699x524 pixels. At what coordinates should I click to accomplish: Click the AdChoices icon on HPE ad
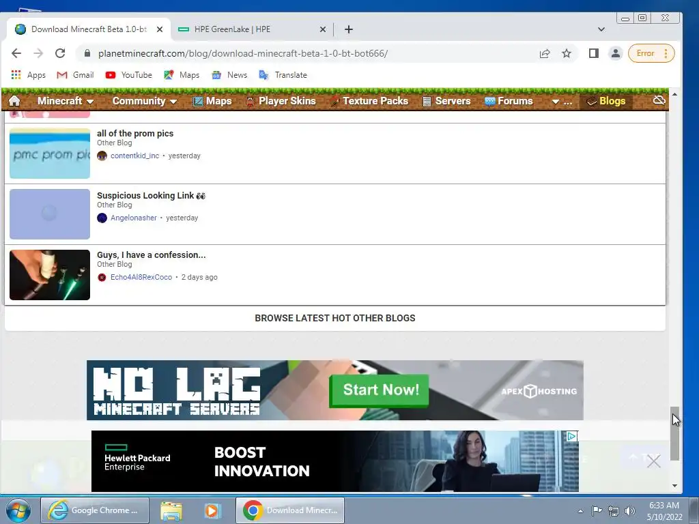coord(572,436)
